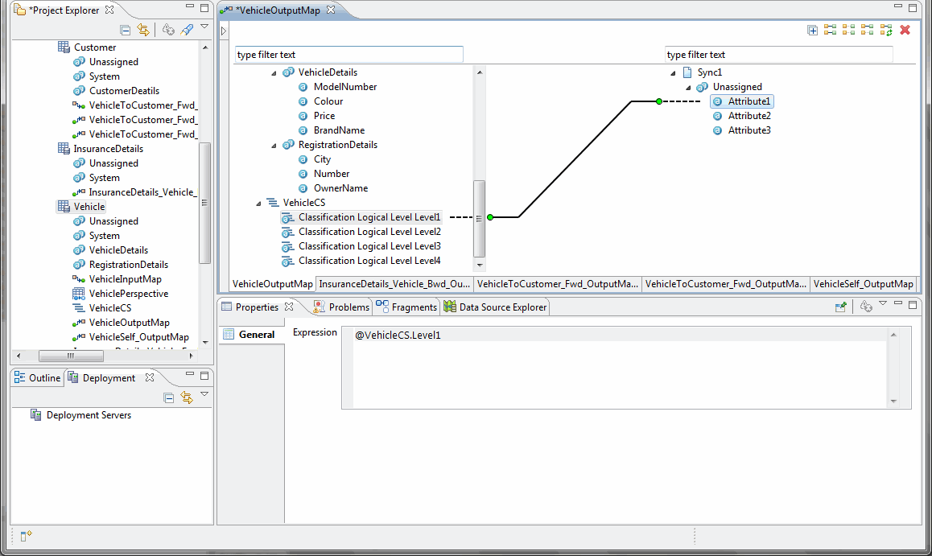
Task: Open the VehicleSelf_OutputMap editor page tab
Action: (863, 284)
